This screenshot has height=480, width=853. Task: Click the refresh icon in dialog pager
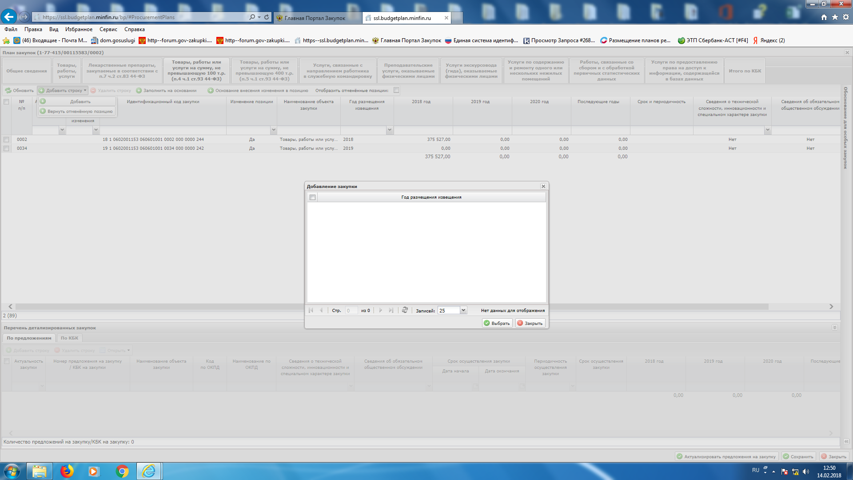coord(405,310)
